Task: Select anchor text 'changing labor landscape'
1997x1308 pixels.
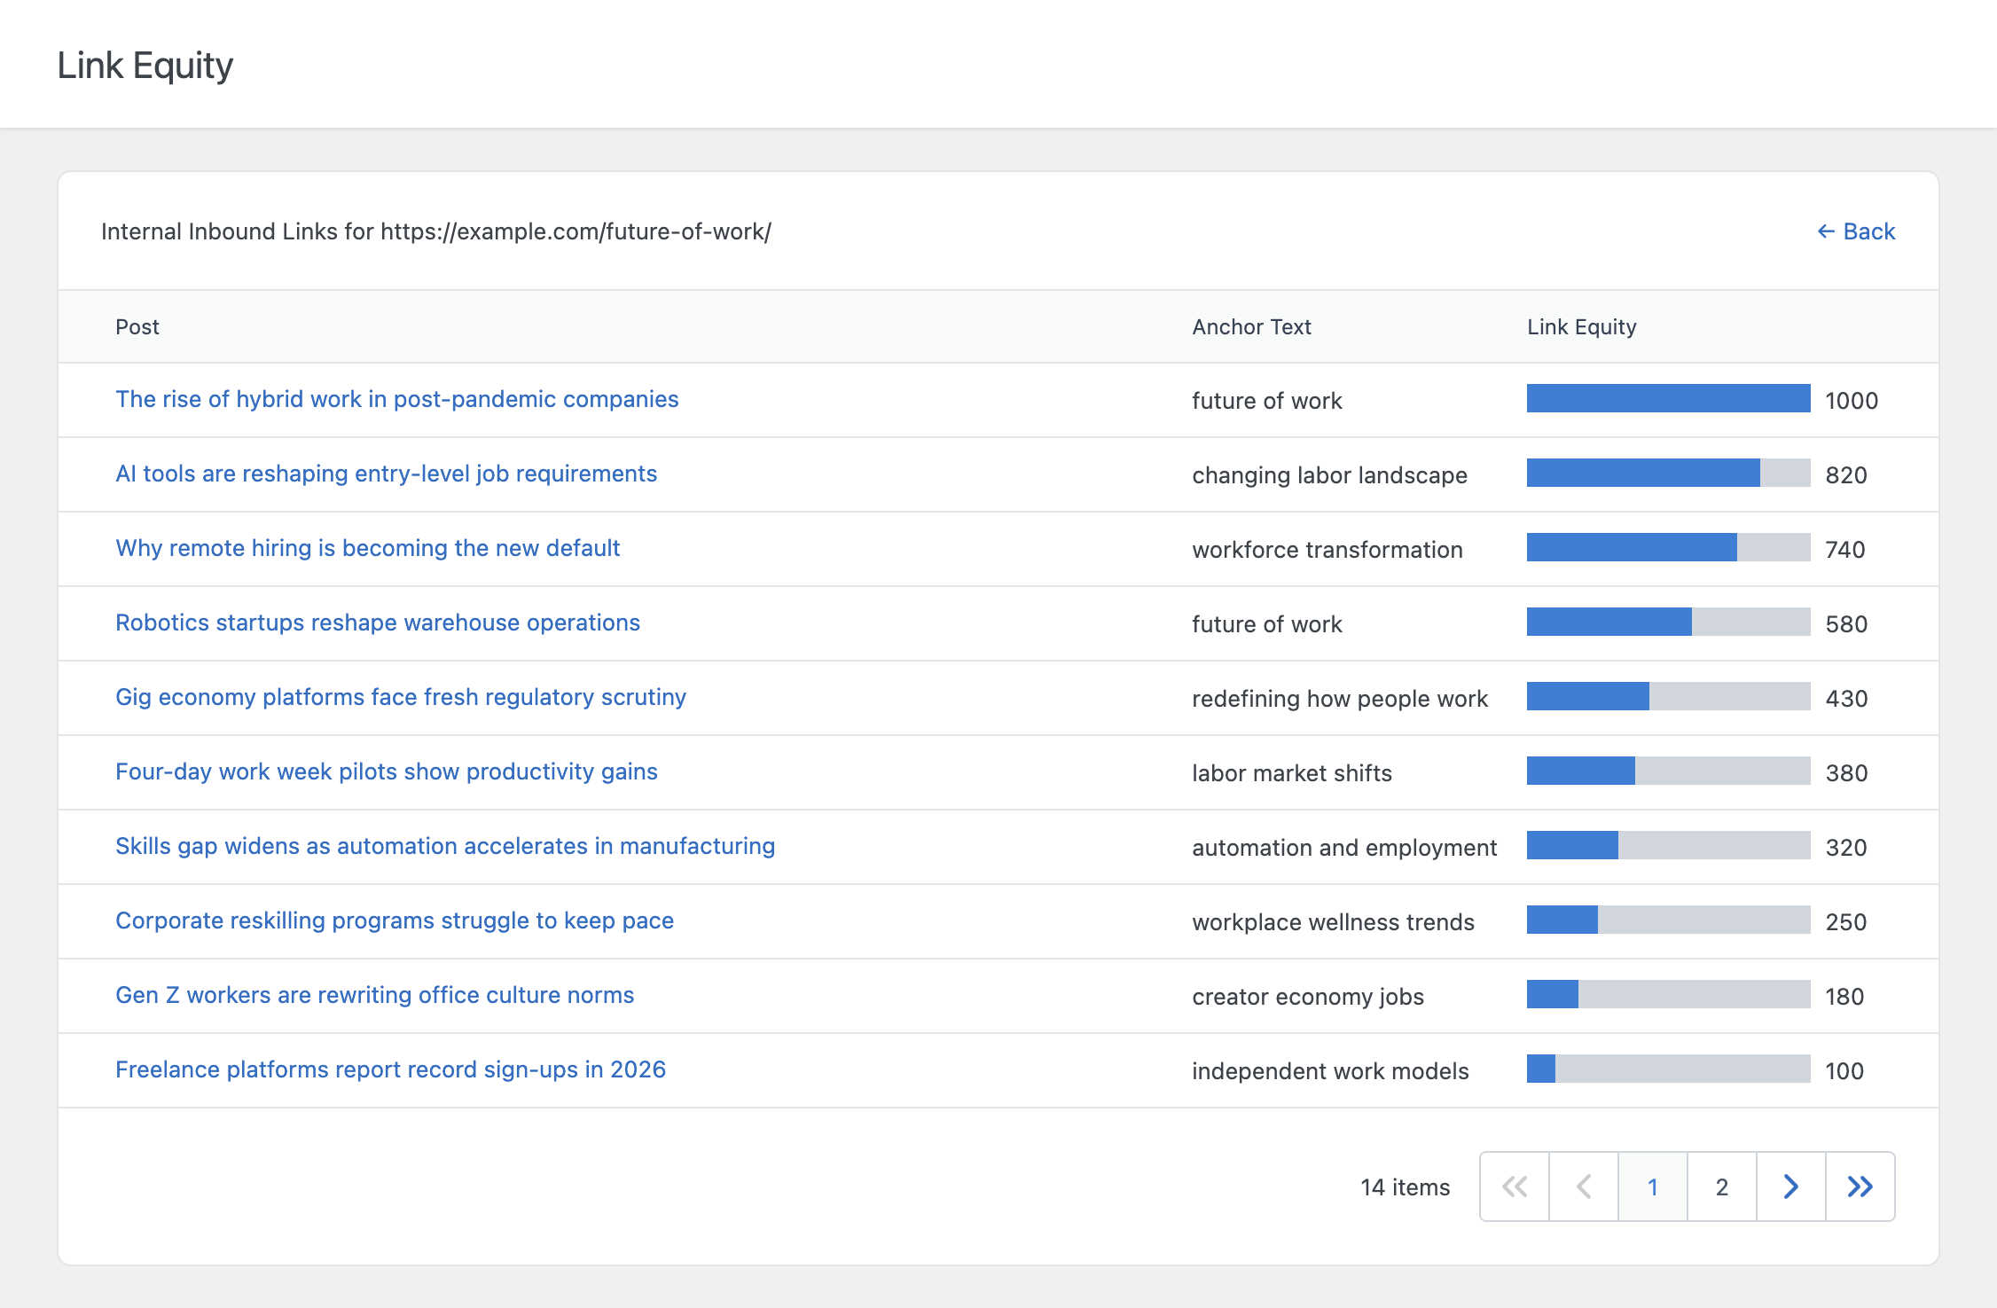Action: [1329, 475]
